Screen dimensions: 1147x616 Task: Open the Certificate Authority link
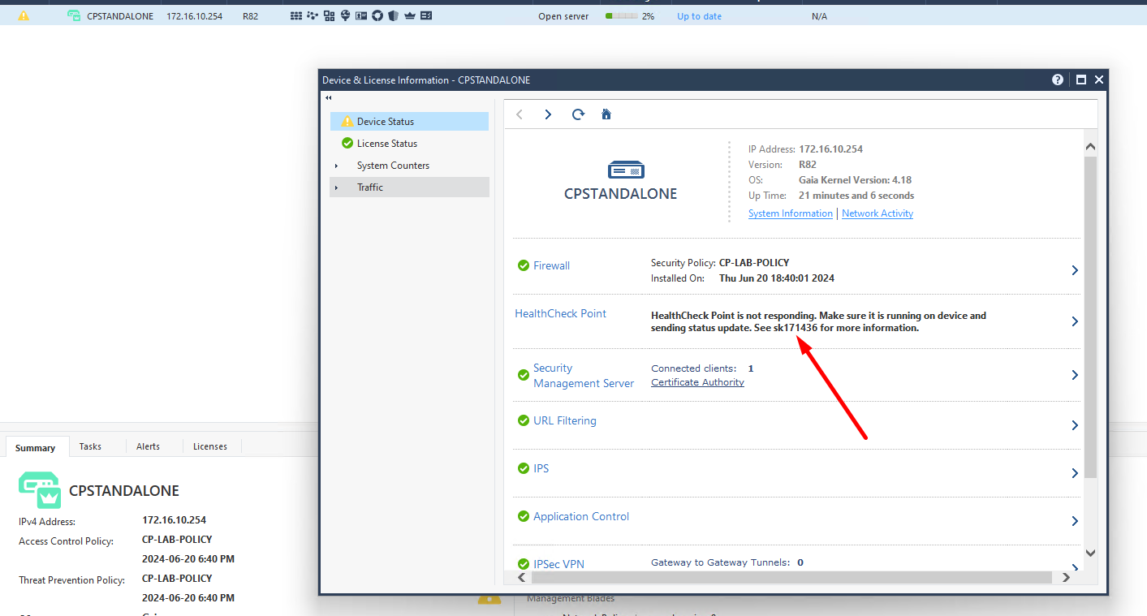pyautogui.click(x=697, y=382)
